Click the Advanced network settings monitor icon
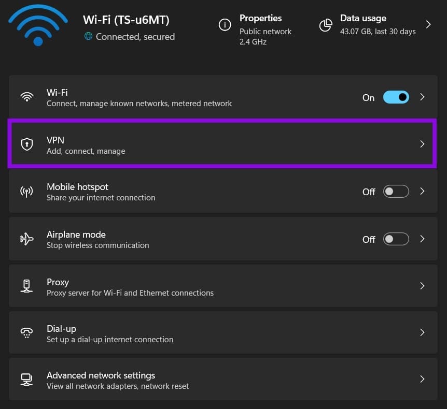This screenshot has width=447, height=409. pyautogui.click(x=26, y=379)
